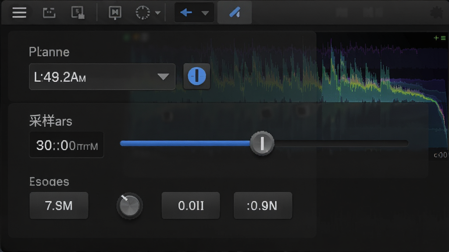This screenshot has width=449, height=252.
Task: Click the 7.SM button
Action: [59, 206]
